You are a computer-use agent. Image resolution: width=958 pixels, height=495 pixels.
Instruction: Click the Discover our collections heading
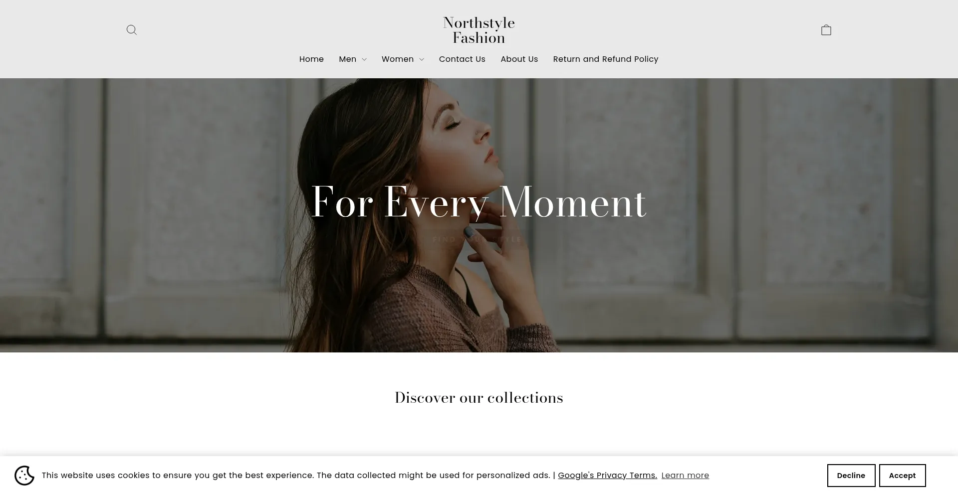[x=479, y=397]
